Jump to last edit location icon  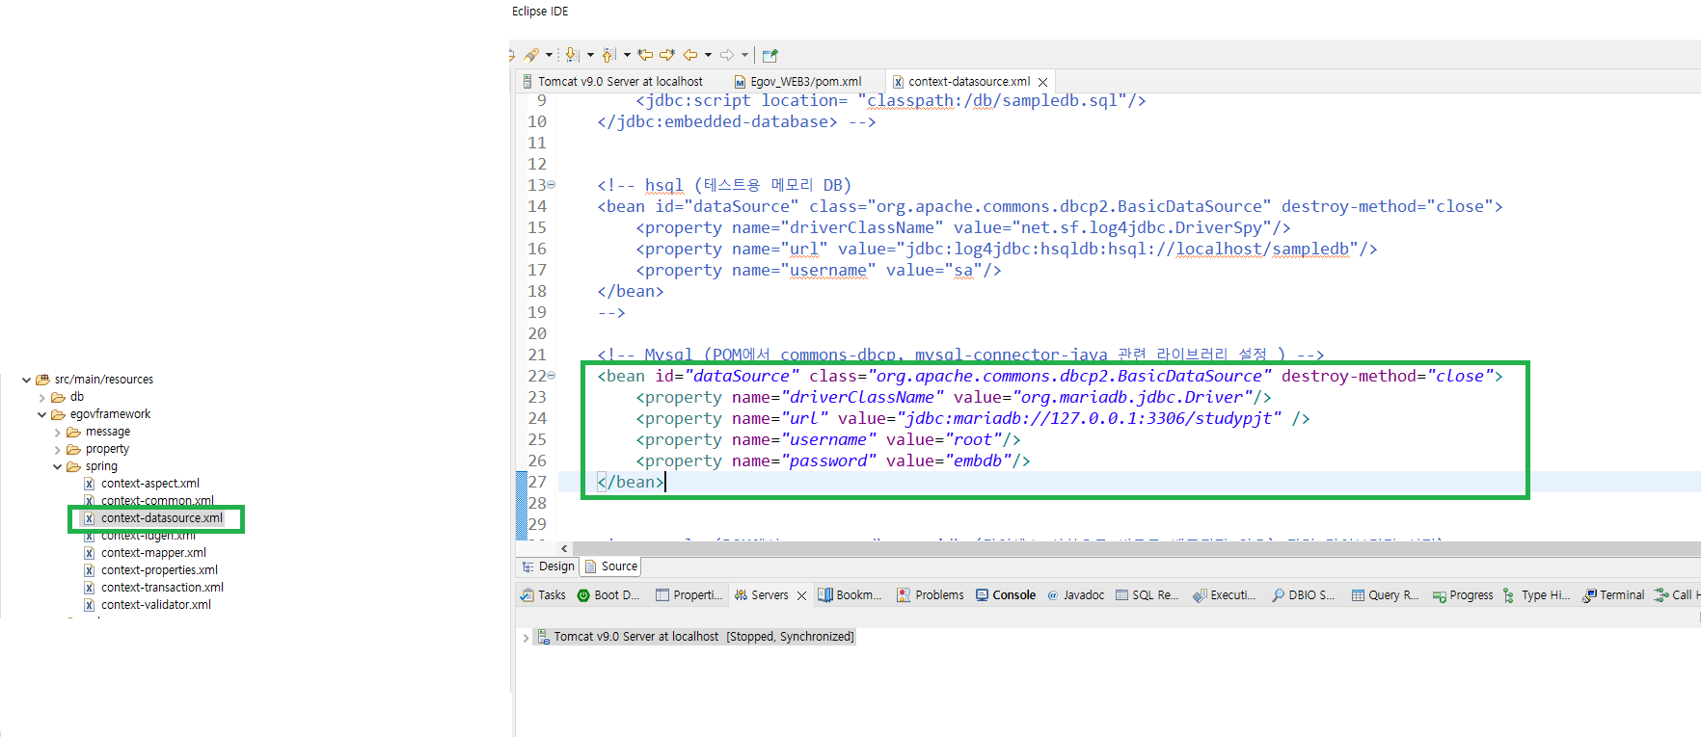645,55
